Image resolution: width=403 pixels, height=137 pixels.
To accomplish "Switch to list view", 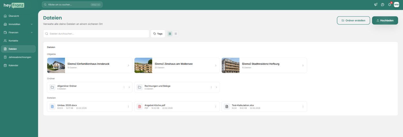I will point(176,34).
